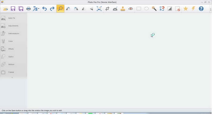
Task: Click the Print icon
Action: tap(28, 9)
